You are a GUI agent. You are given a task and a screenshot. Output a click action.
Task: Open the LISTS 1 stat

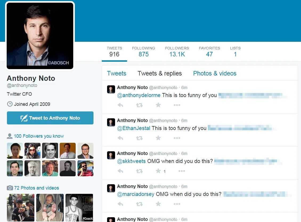click(235, 52)
